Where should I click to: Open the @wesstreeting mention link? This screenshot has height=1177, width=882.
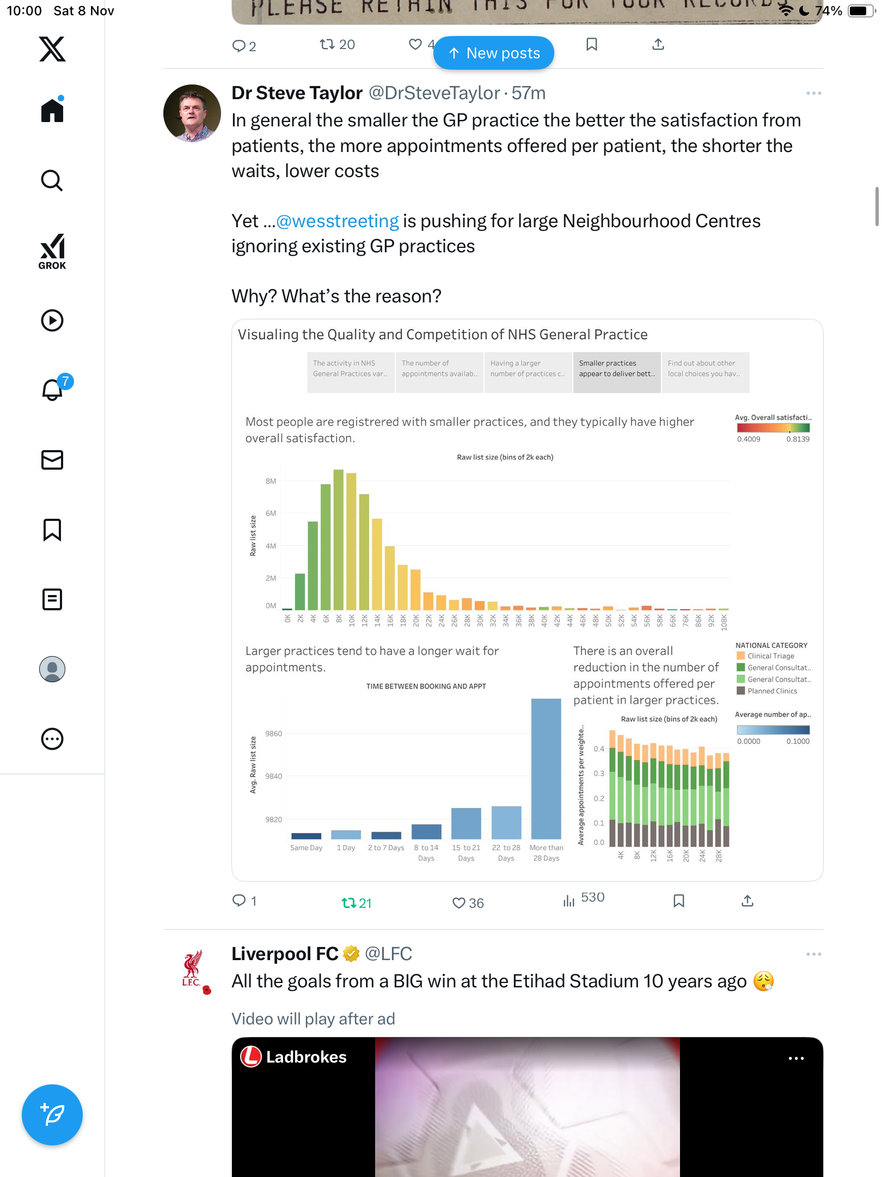338,221
